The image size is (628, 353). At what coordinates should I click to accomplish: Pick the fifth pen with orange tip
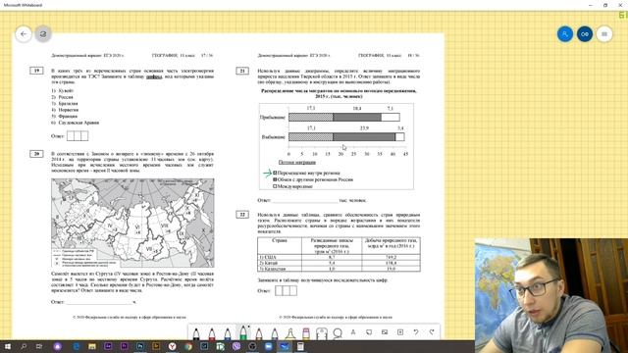[x=259, y=333]
